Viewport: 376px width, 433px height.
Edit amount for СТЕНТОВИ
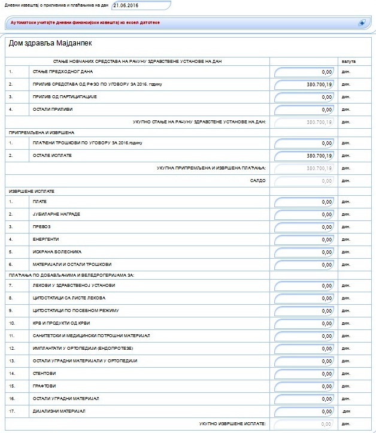coord(304,374)
